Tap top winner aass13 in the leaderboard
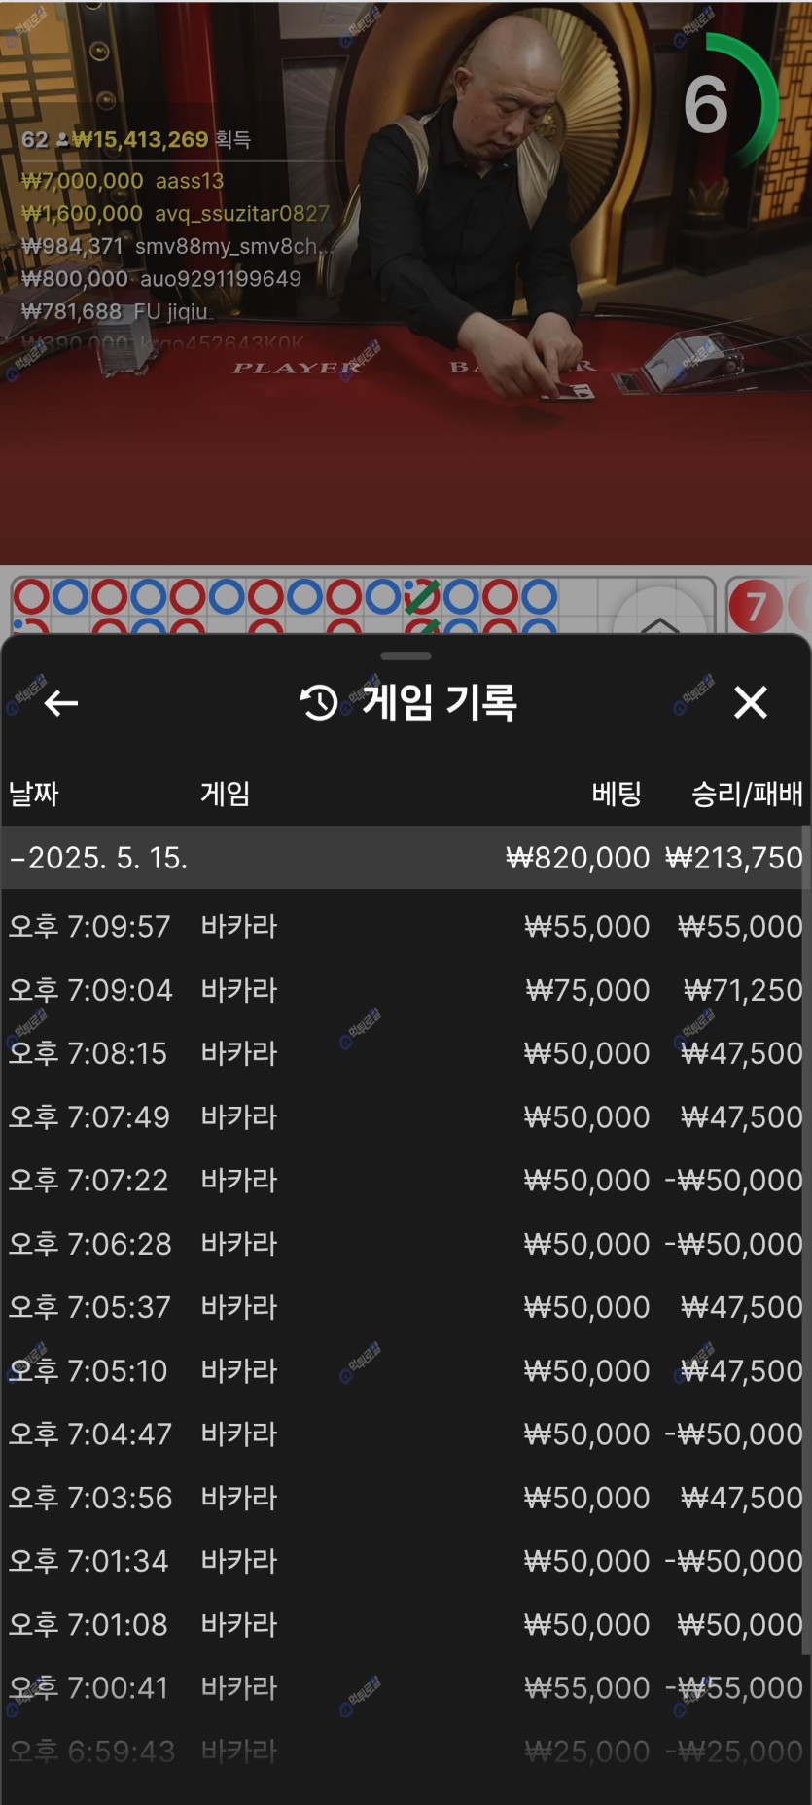 [x=189, y=181]
